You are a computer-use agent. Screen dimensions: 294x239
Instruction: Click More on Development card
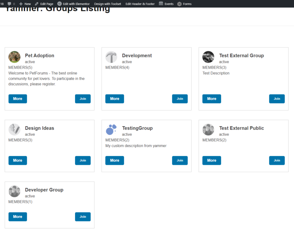point(115,99)
